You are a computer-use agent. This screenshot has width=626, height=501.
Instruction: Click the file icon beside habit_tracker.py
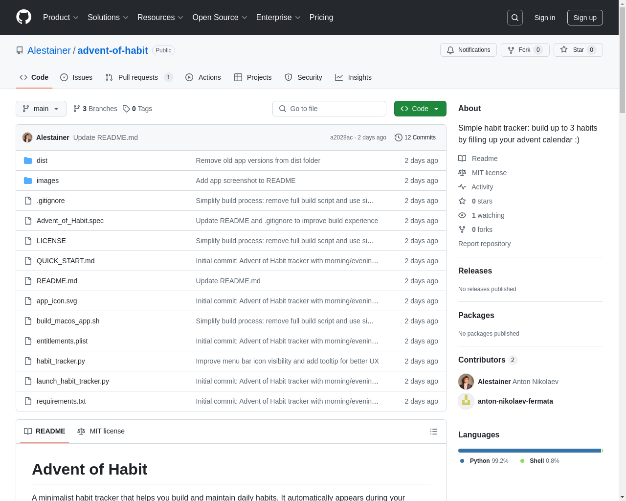click(28, 361)
